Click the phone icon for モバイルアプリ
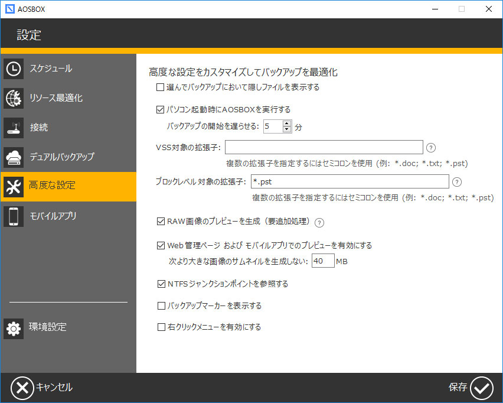 tap(14, 216)
